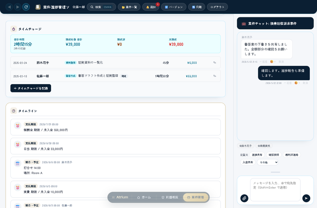Click the タイムチャージを記録 button
The height and width of the screenshot is (208, 317).
pos(31,88)
